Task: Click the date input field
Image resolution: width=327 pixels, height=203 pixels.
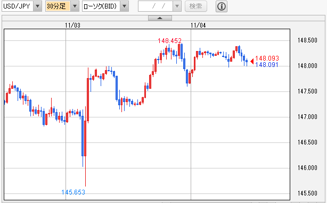Action: [x=156, y=6]
